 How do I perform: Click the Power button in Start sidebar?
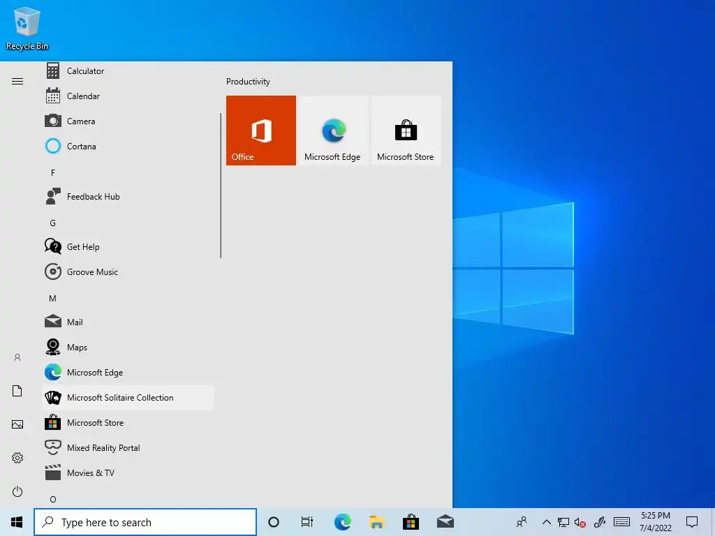17,491
